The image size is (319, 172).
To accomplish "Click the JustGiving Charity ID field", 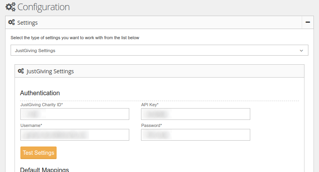I will 75,114.
